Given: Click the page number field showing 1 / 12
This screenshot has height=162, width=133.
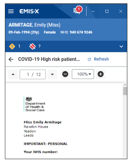Looking at the screenshot, I should click(x=33, y=74).
